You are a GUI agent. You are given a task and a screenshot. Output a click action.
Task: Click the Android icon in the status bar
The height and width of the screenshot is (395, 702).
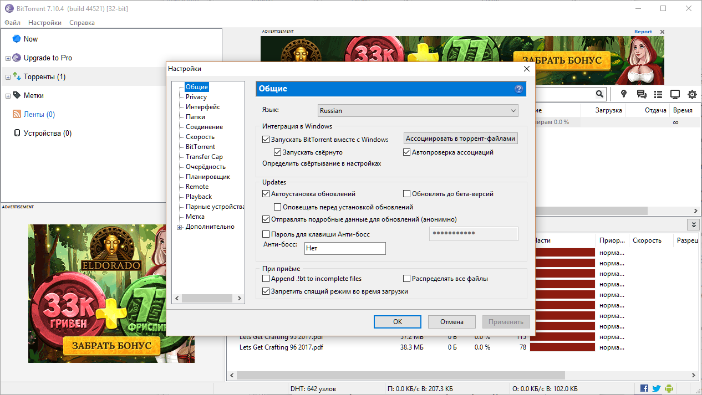[669, 389]
